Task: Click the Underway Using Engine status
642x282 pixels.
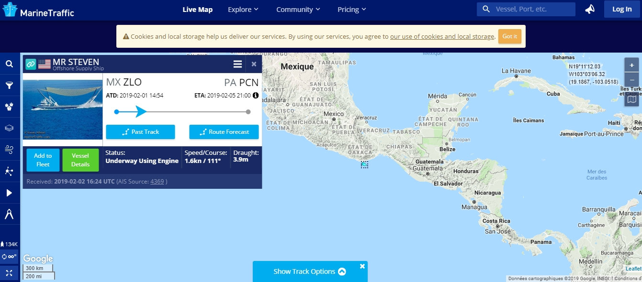Action: pos(142,161)
